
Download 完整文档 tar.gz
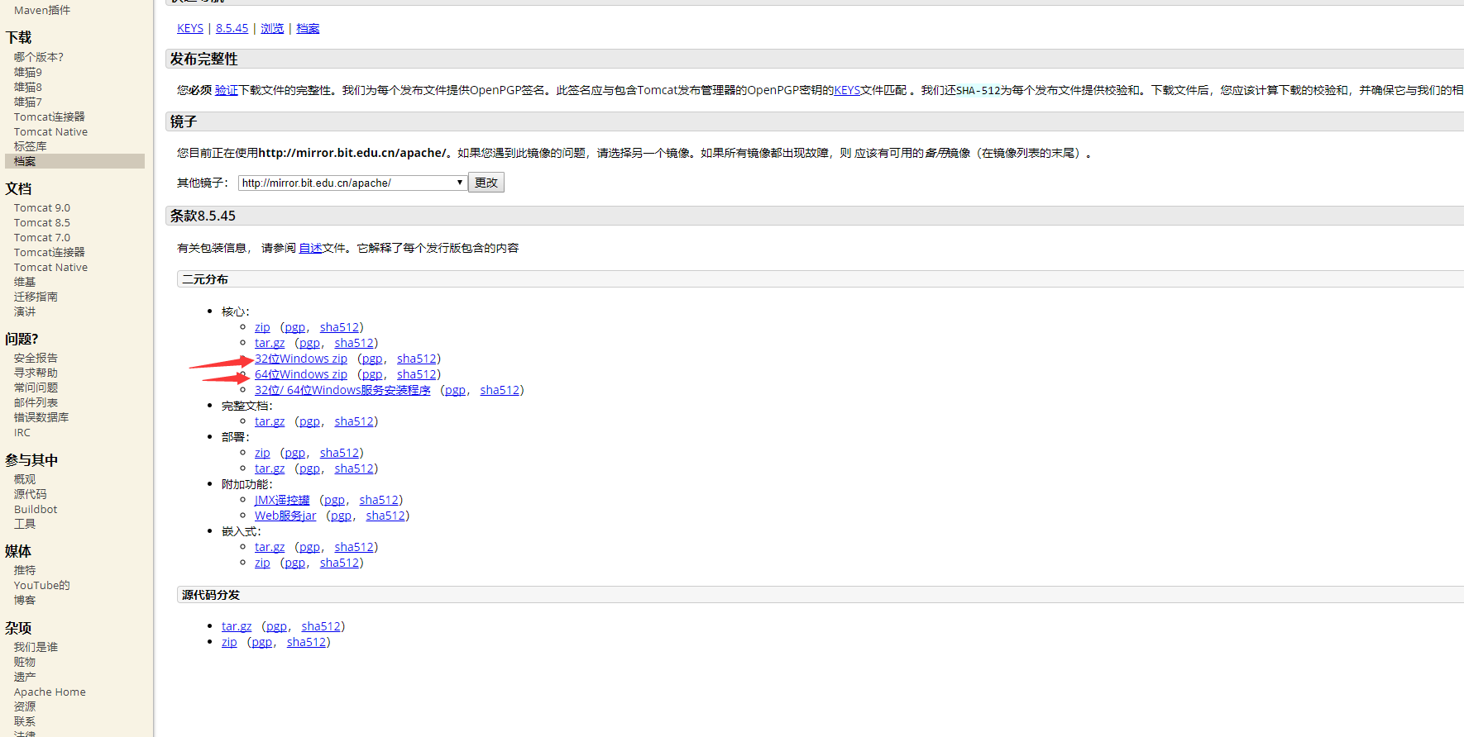(x=270, y=421)
